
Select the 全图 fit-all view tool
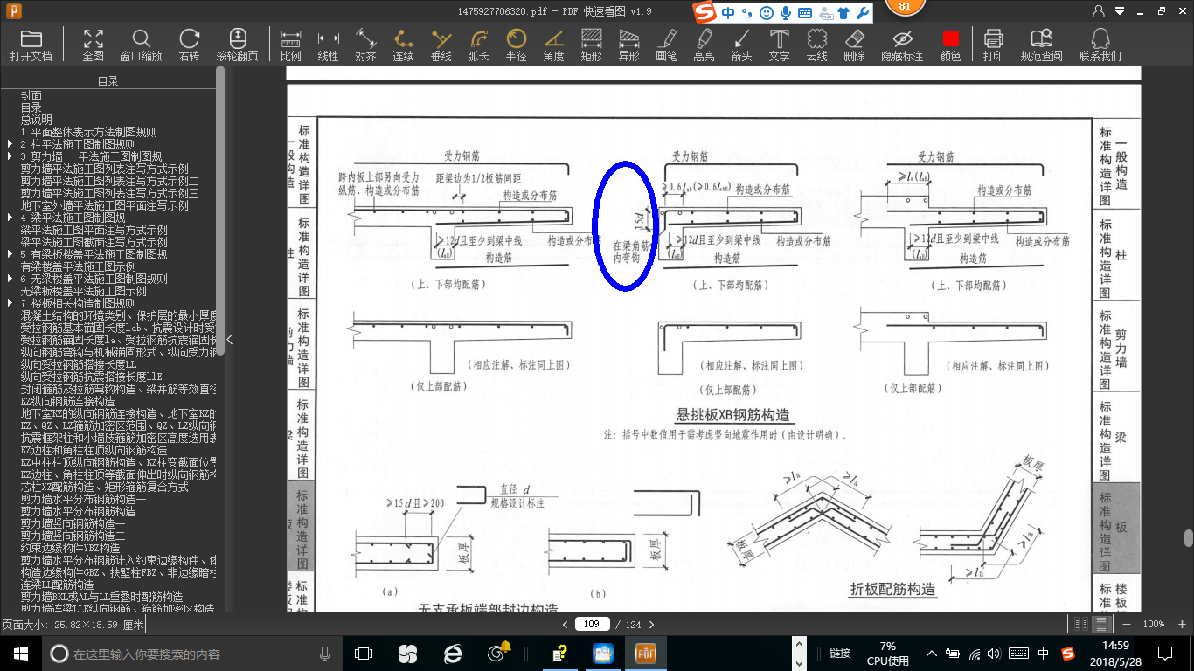94,45
